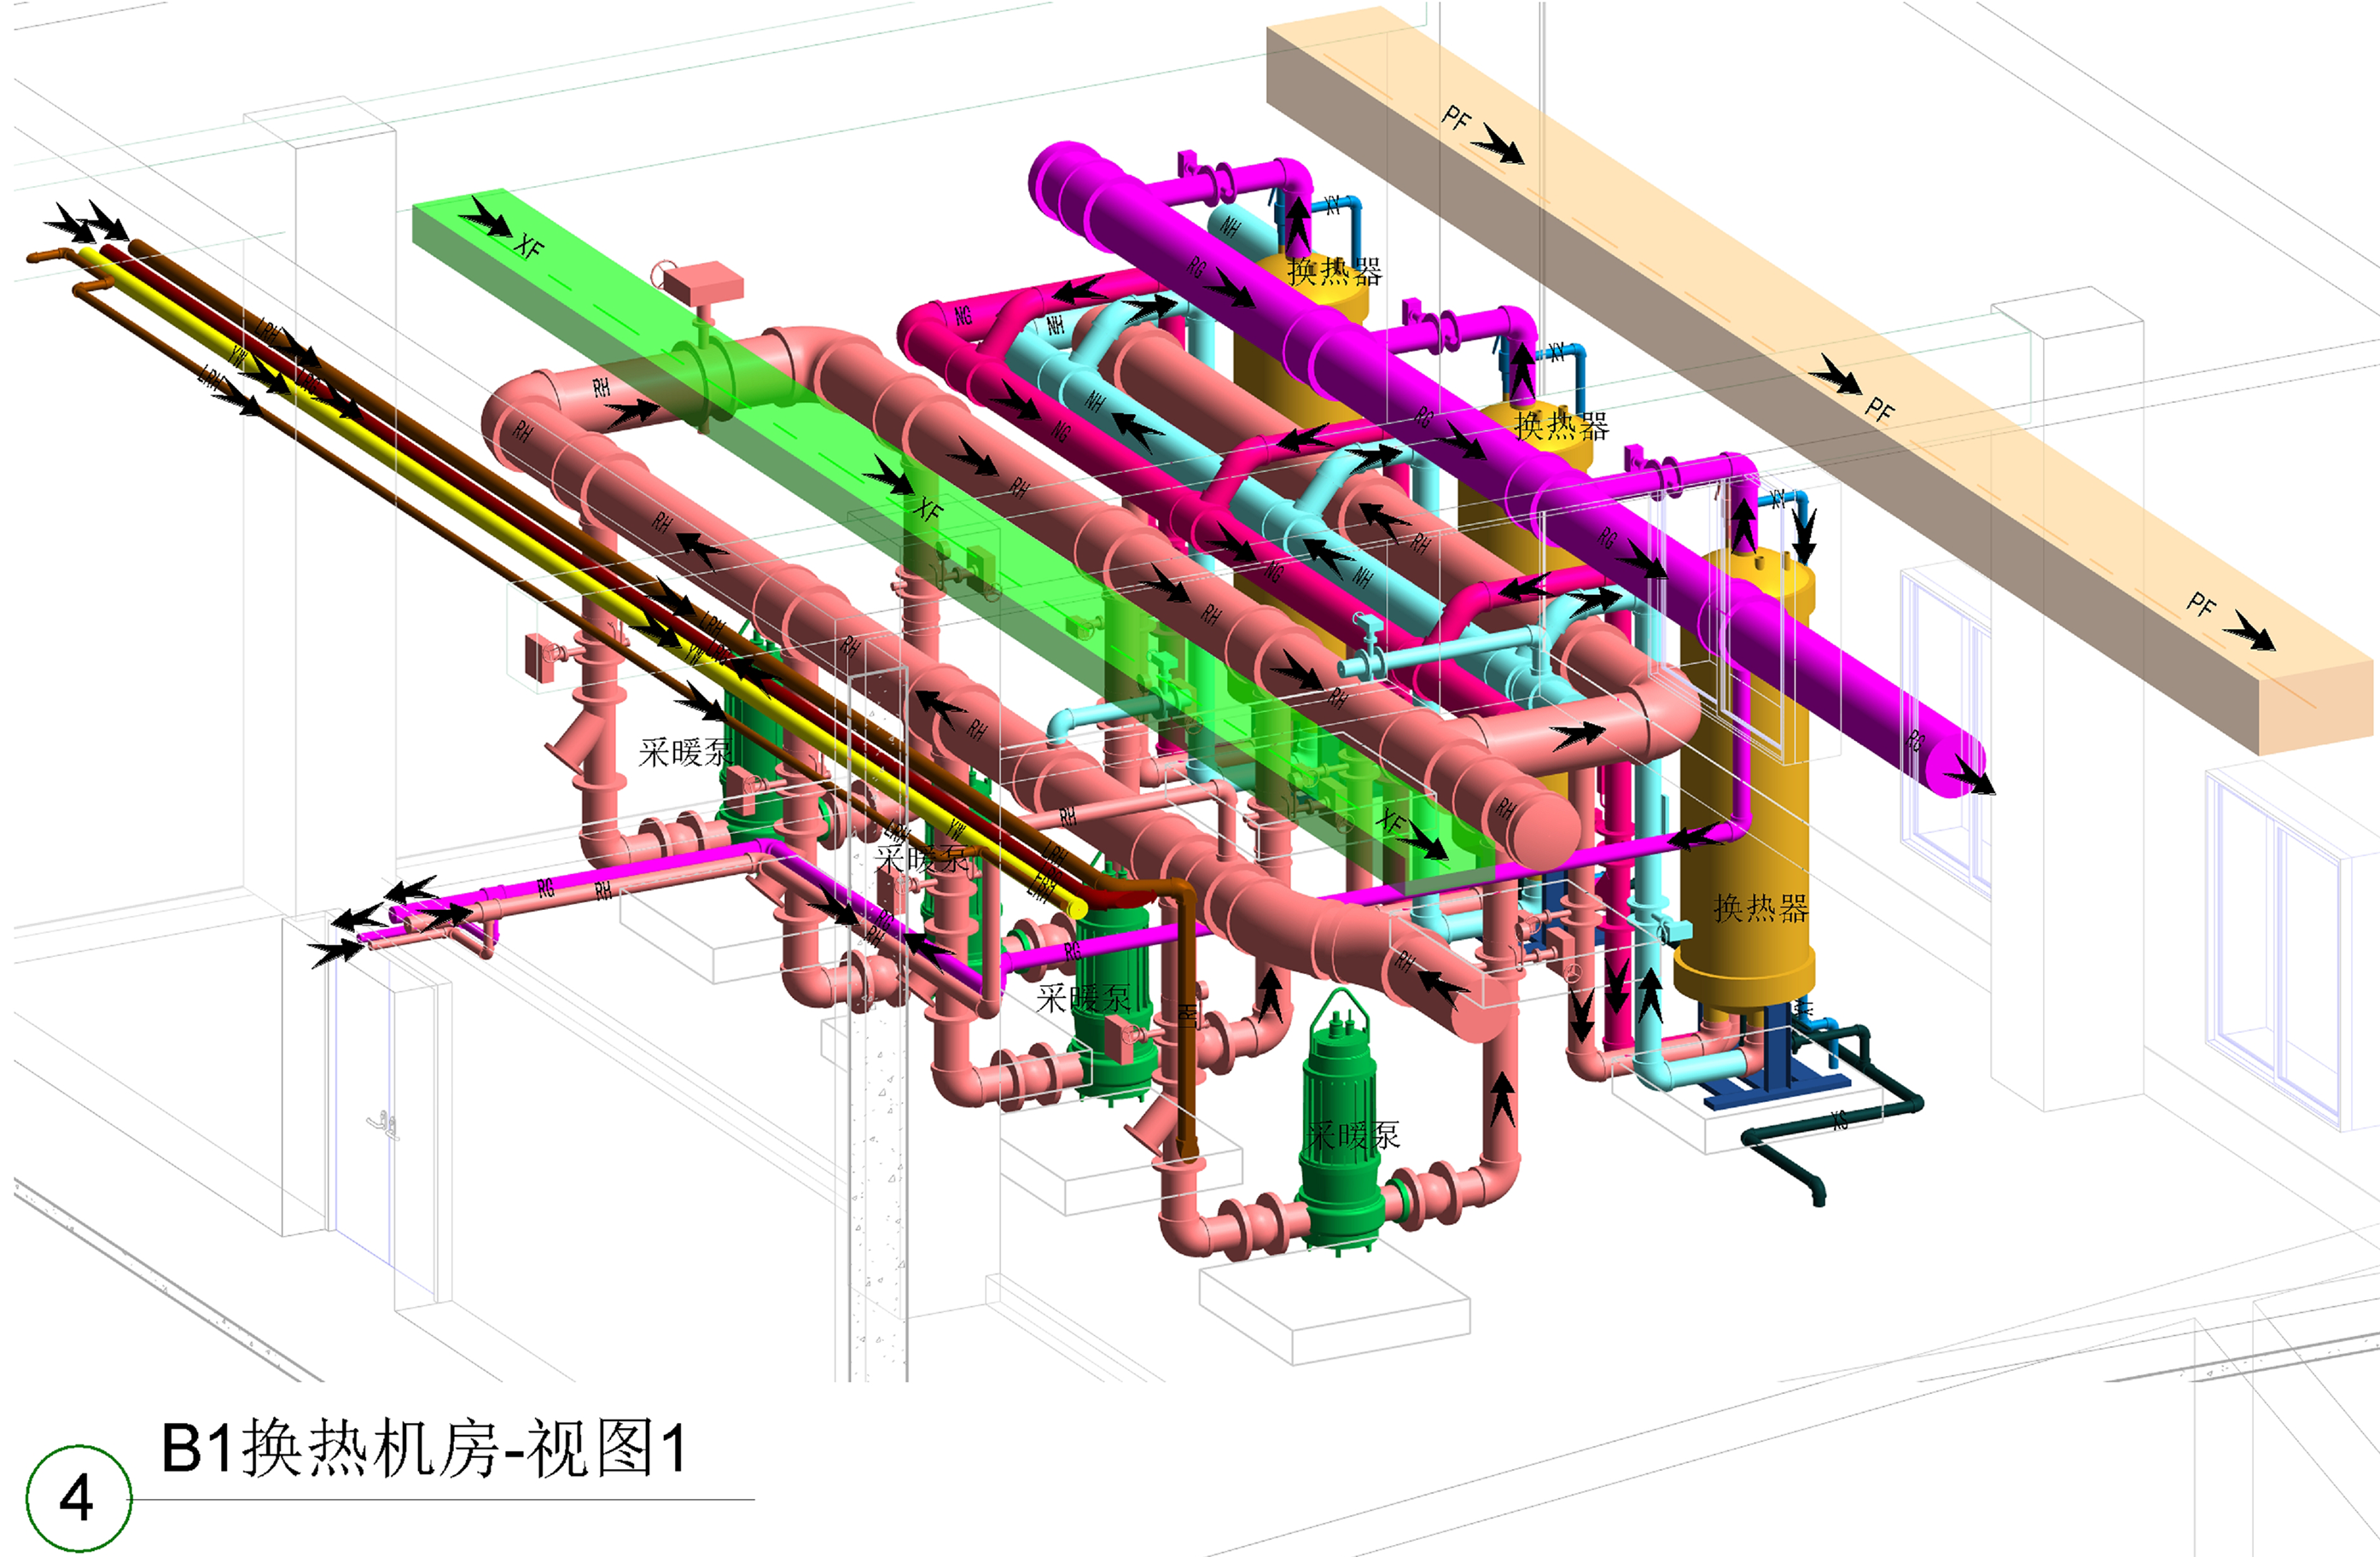This screenshot has height=1557, width=2380.
Task: Click the leftmost "采暖泵" label
Action: tap(685, 752)
